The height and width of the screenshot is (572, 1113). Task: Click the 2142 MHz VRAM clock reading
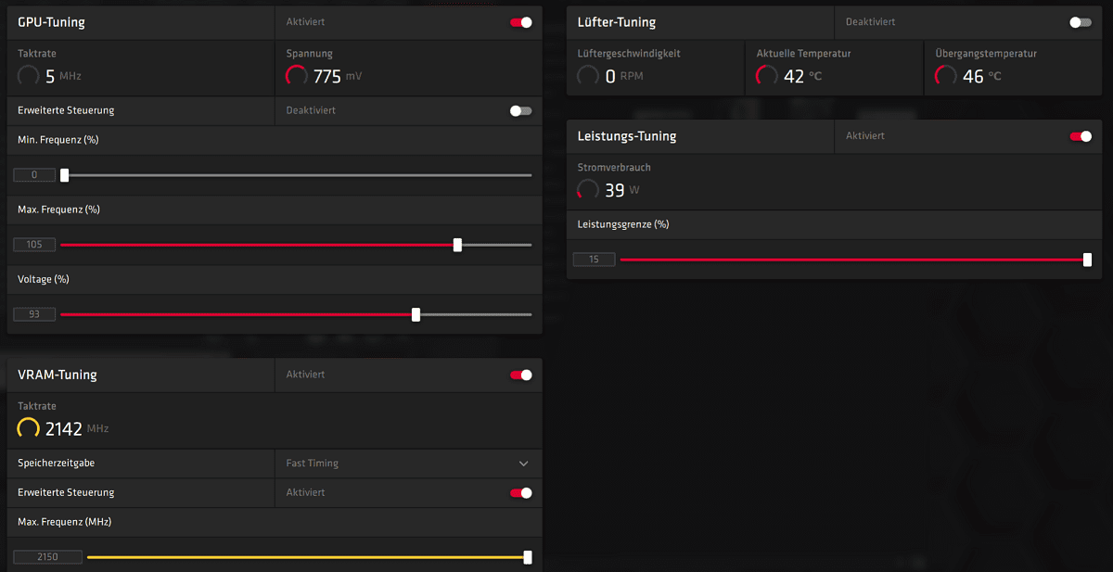pyautogui.click(x=77, y=429)
